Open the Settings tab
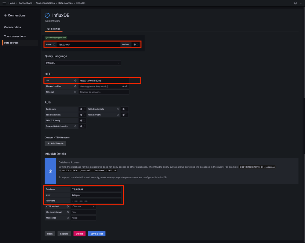 pyautogui.click(x=53, y=29)
